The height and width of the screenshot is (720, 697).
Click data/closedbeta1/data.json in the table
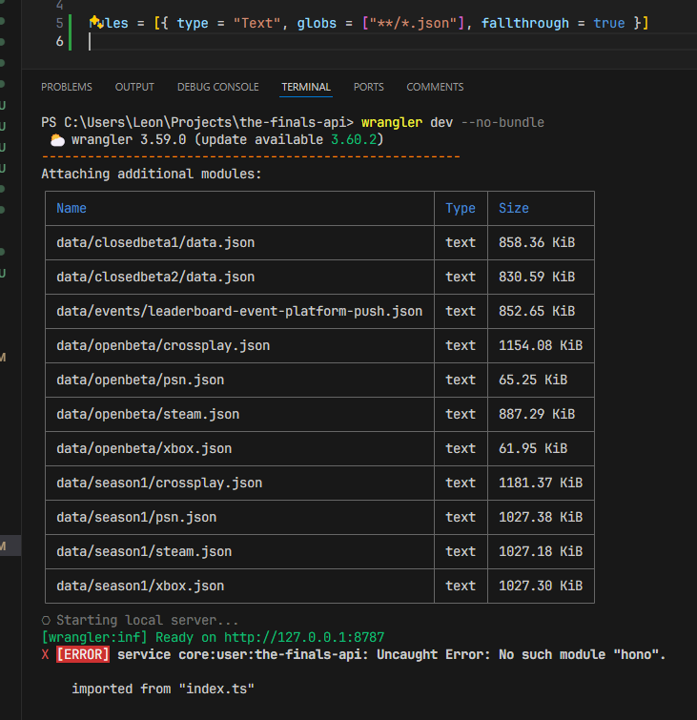pyautogui.click(x=155, y=242)
